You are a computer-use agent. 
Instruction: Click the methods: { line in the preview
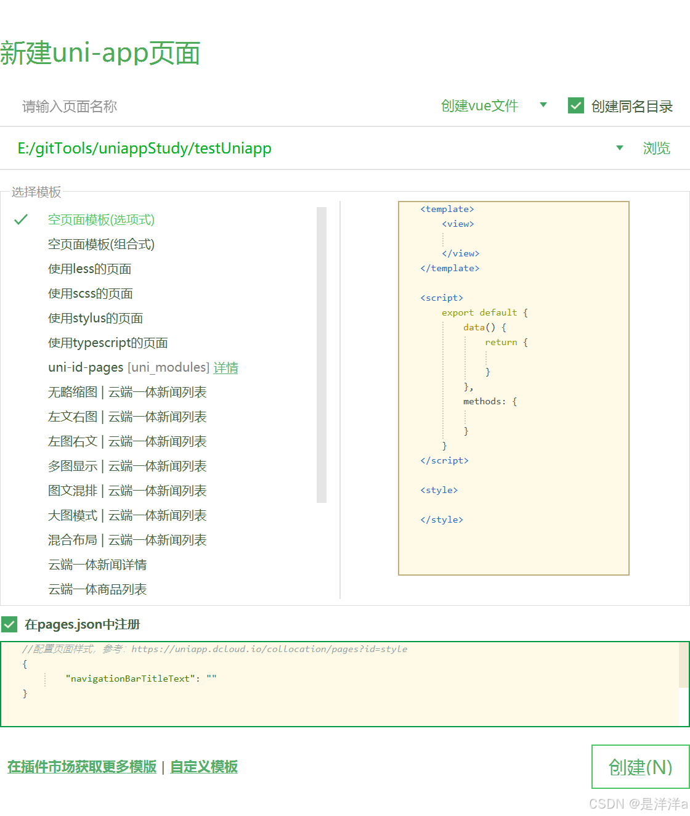tap(490, 401)
